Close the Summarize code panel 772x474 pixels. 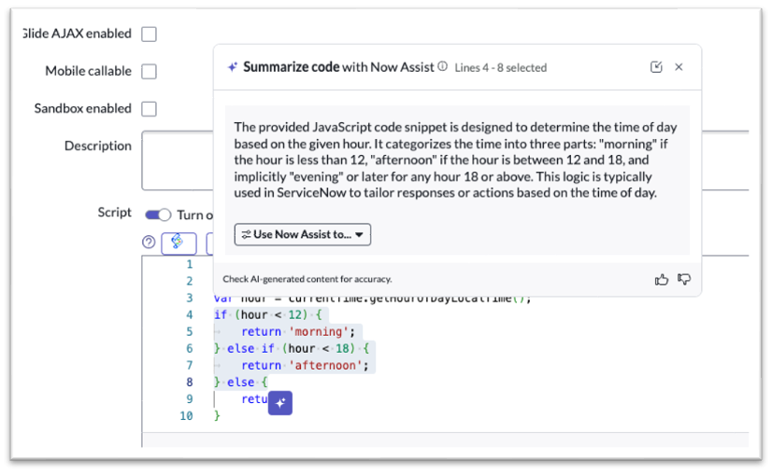[679, 67]
